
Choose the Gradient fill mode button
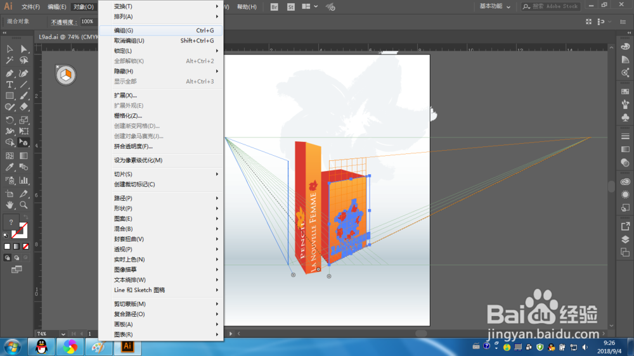pos(16,246)
